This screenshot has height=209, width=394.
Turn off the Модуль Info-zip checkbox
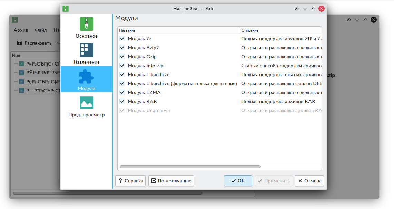click(x=122, y=66)
